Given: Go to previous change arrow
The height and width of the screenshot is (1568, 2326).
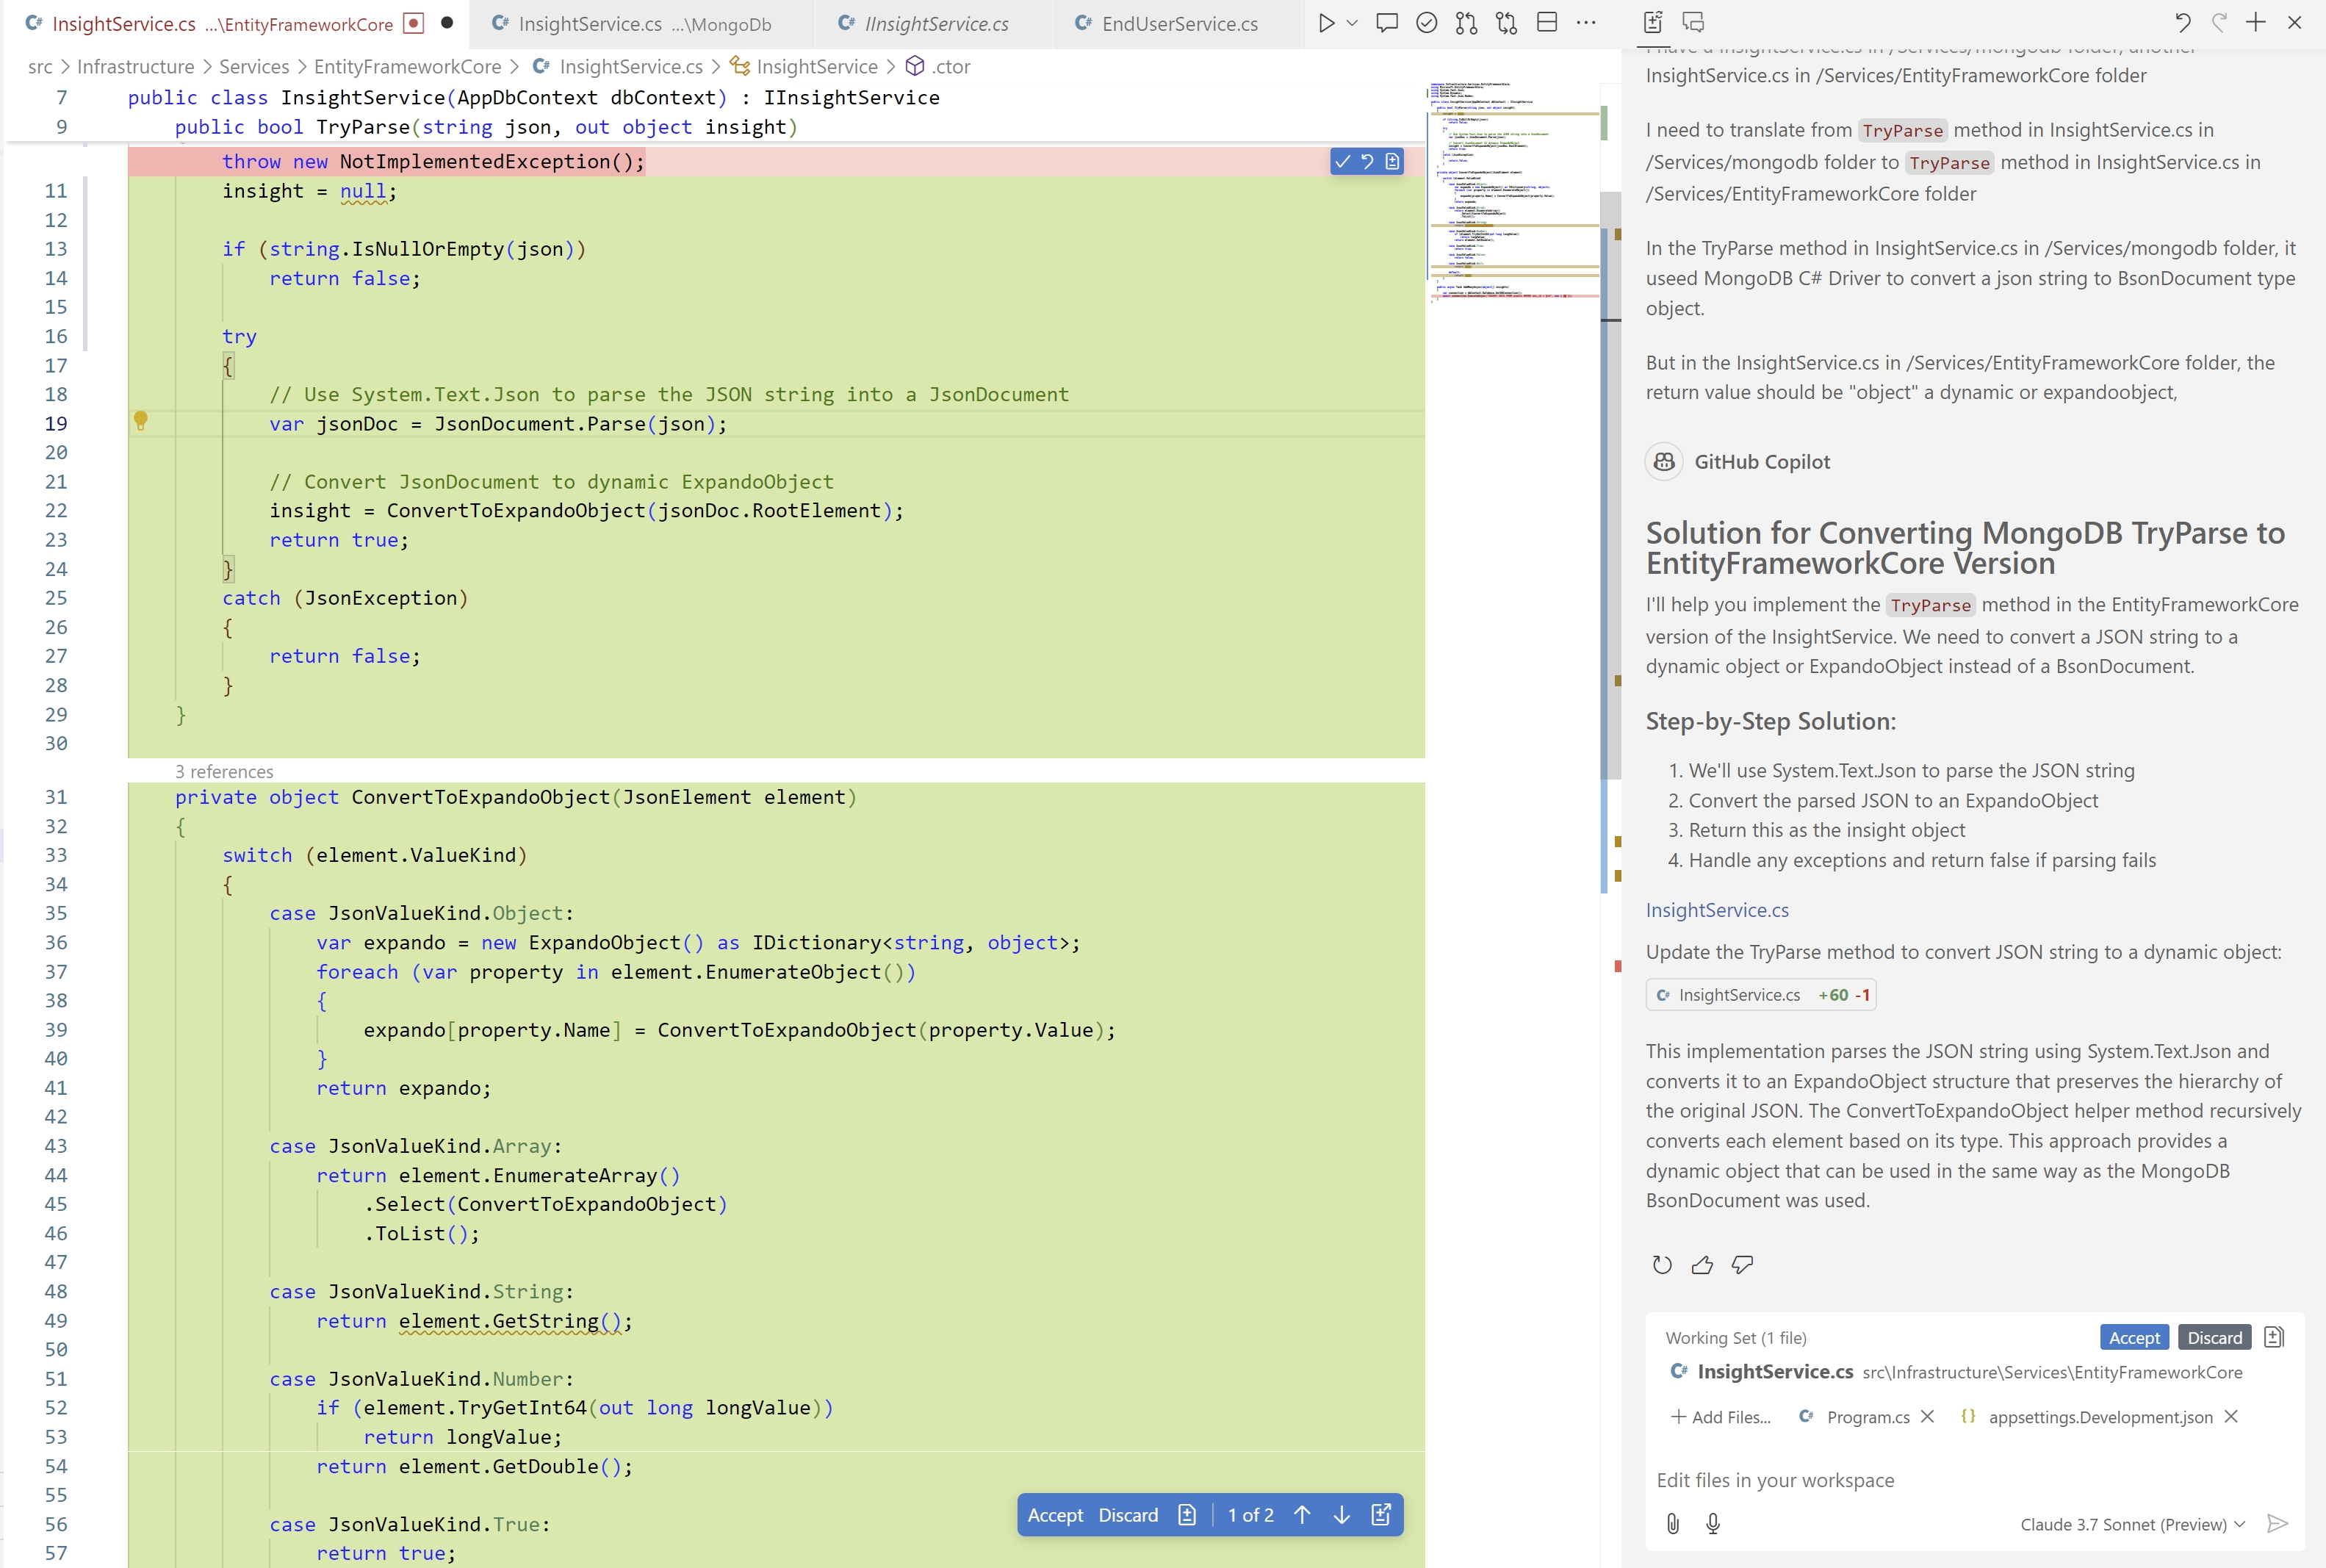Looking at the screenshot, I should [1301, 1515].
